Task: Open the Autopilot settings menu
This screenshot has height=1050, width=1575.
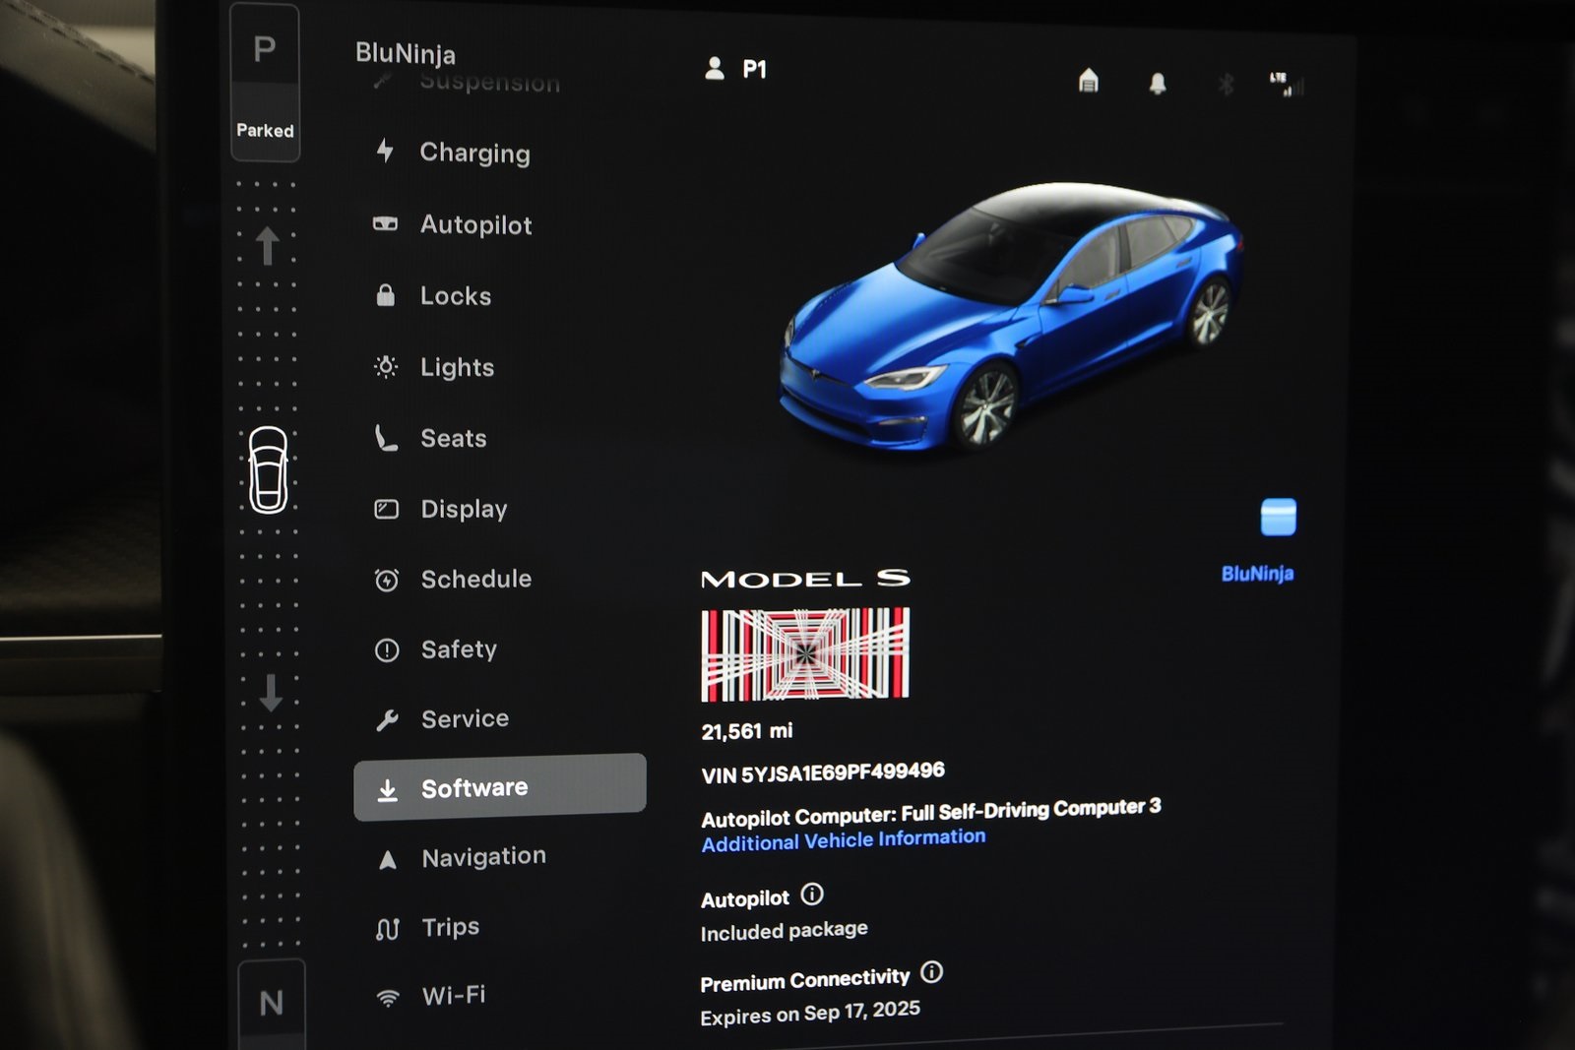Action: click(x=475, y=224)
